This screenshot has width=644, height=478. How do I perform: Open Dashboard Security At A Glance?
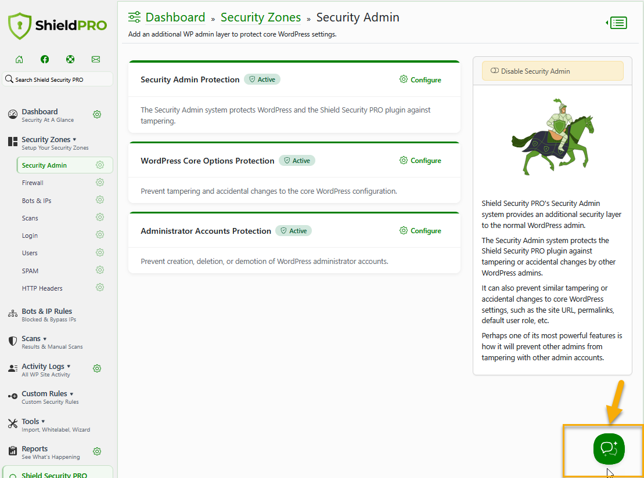click(x=48, y=115)
